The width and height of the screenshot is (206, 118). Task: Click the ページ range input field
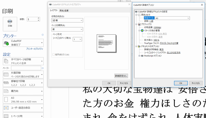[x=26, y=68]
